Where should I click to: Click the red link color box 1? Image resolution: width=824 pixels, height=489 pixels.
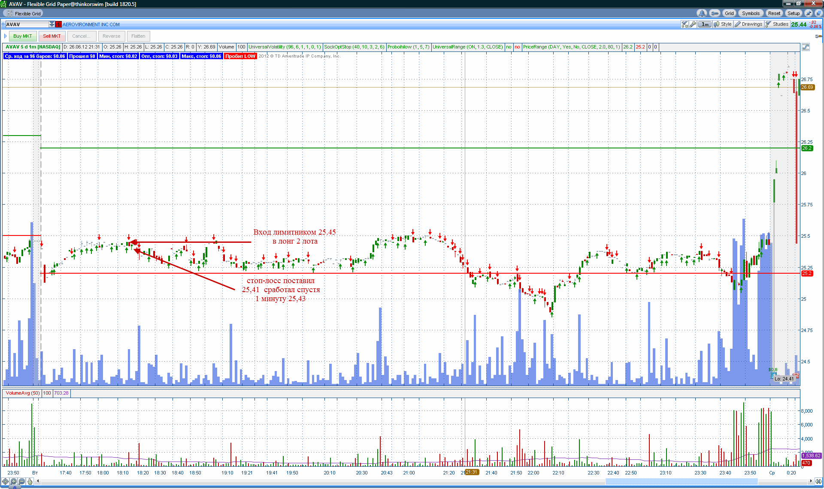tap(59, 24)
